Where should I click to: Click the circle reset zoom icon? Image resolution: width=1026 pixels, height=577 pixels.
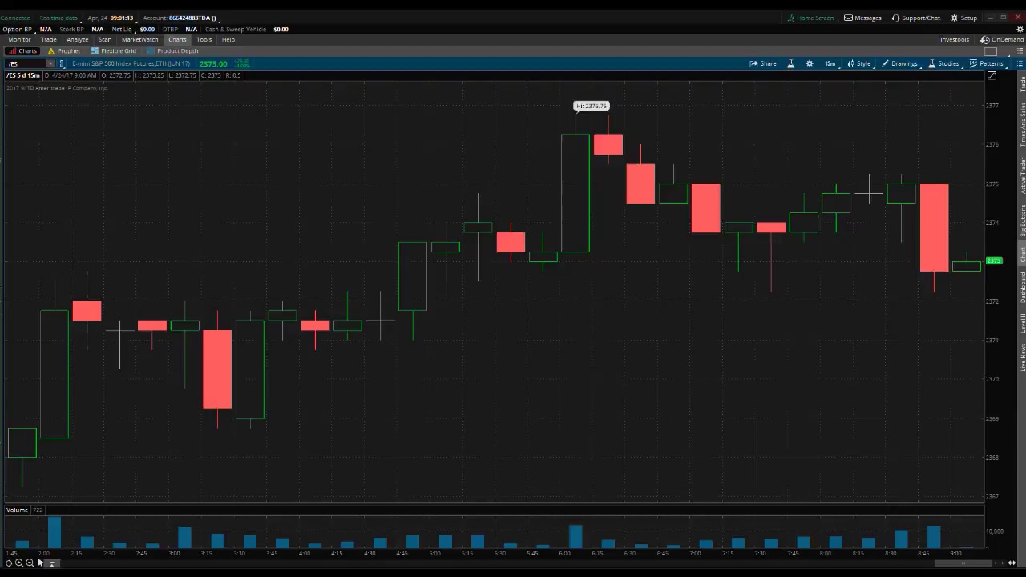(x=9, y=563)
